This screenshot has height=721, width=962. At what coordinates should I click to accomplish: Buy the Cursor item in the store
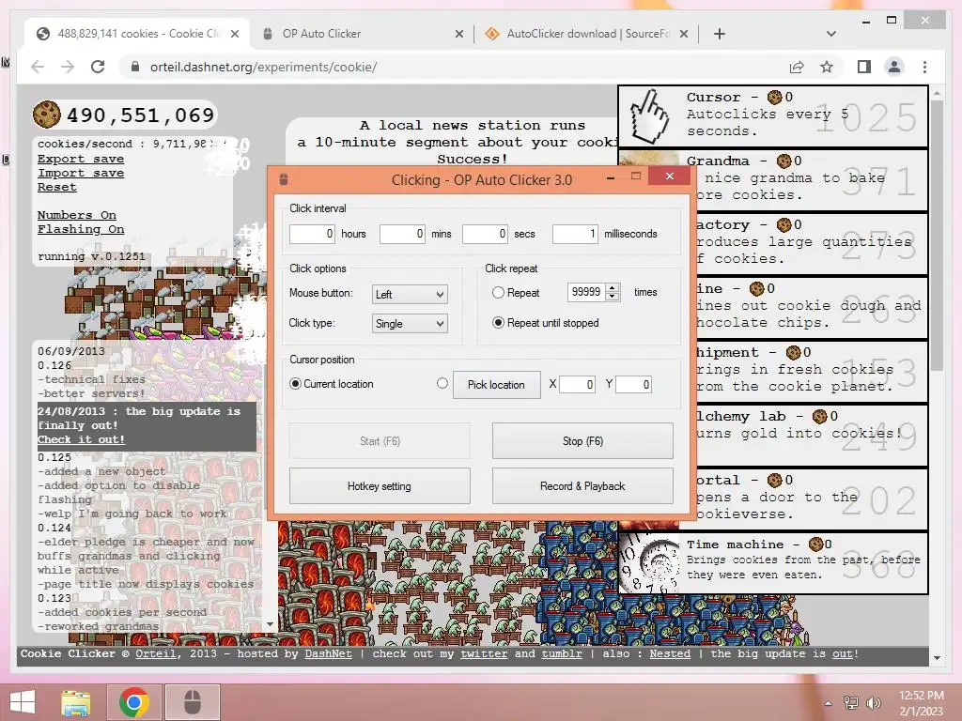[773, 115]
